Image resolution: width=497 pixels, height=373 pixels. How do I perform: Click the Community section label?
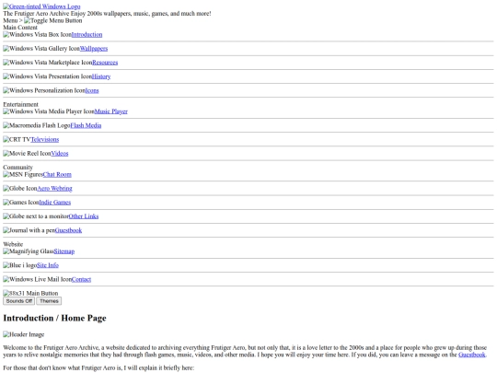coord(18,167)
